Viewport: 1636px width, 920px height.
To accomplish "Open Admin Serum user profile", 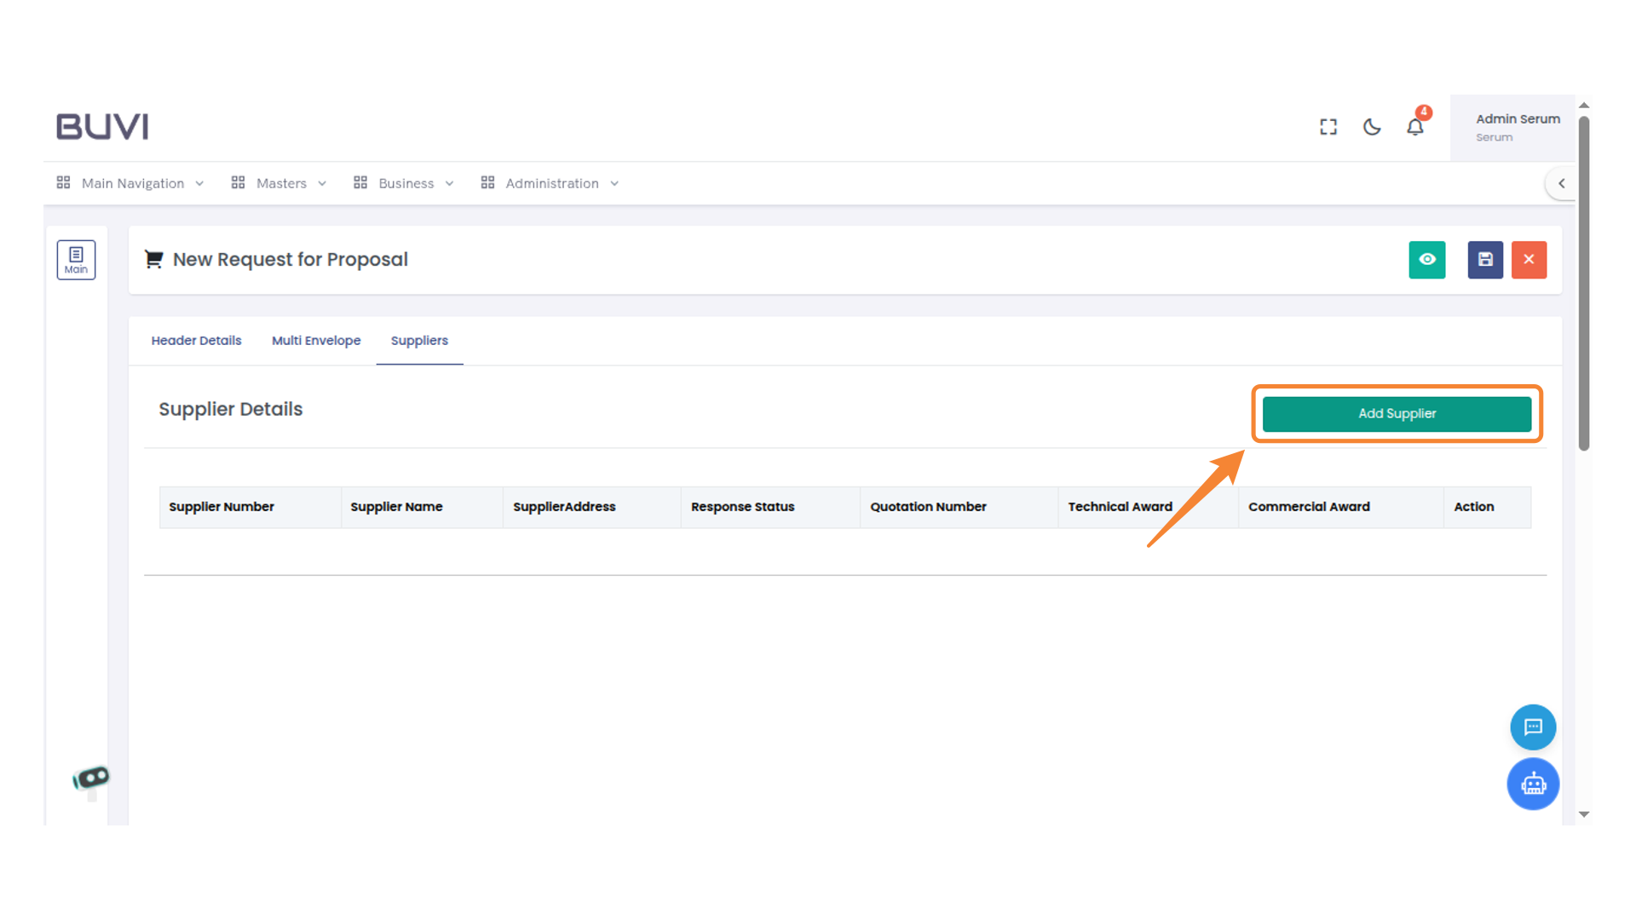I will 1517,127.
